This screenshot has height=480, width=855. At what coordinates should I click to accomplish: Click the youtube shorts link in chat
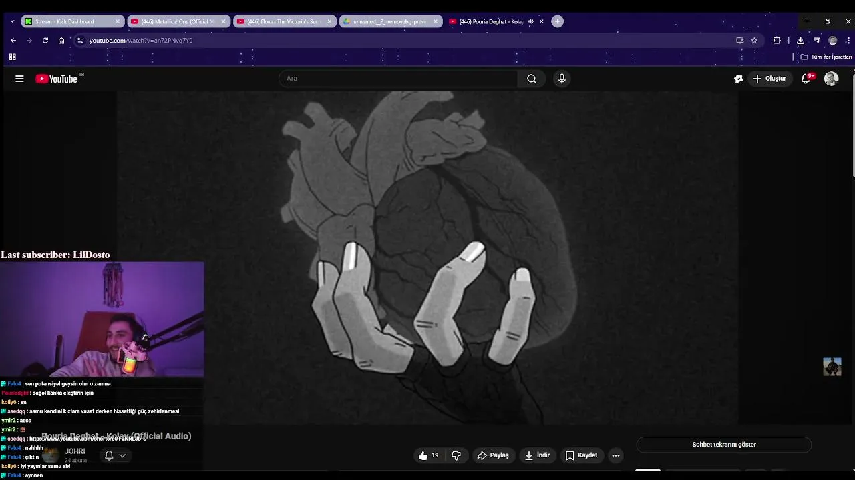point(88,439)
